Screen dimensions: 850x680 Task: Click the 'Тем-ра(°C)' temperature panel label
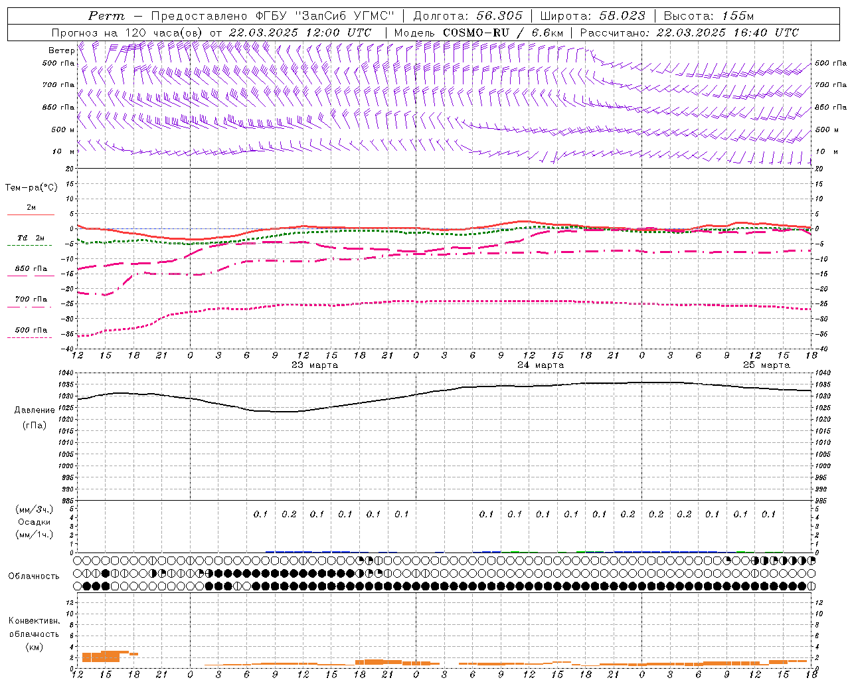(x=31, y=188)
